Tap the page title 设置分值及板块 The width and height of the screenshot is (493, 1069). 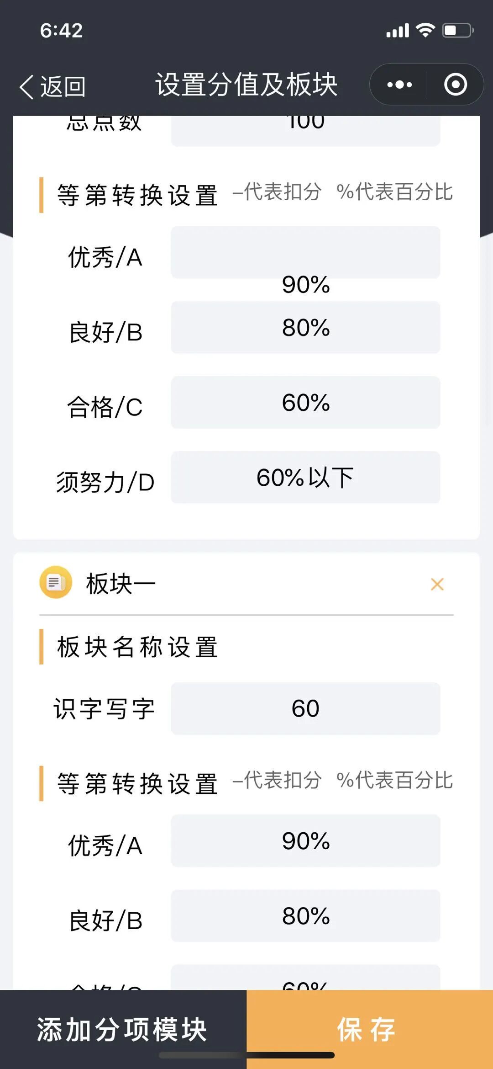(x=246, y=85)
